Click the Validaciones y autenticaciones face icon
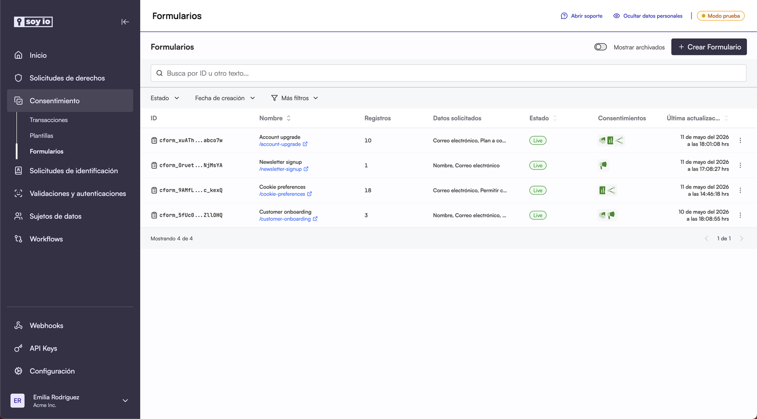The height and width of the screenshot is (419, 757). pyautogui.click(x=19, y=193)
